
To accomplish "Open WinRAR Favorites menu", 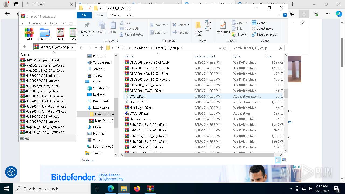I will click(67, 23).
